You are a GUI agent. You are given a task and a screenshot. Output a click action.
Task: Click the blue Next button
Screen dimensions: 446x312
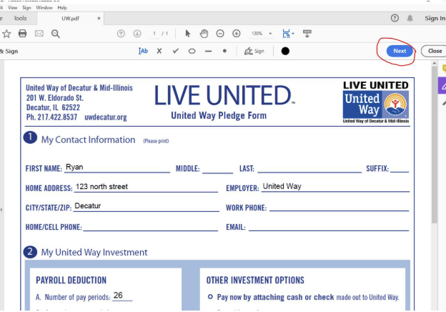399,51
